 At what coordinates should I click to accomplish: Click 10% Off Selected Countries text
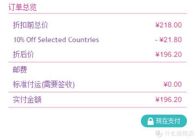56,40
